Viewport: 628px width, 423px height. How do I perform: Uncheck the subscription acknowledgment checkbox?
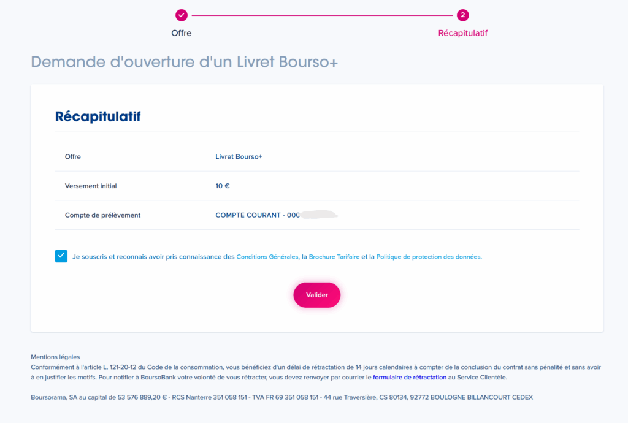(x=61, y=256)
